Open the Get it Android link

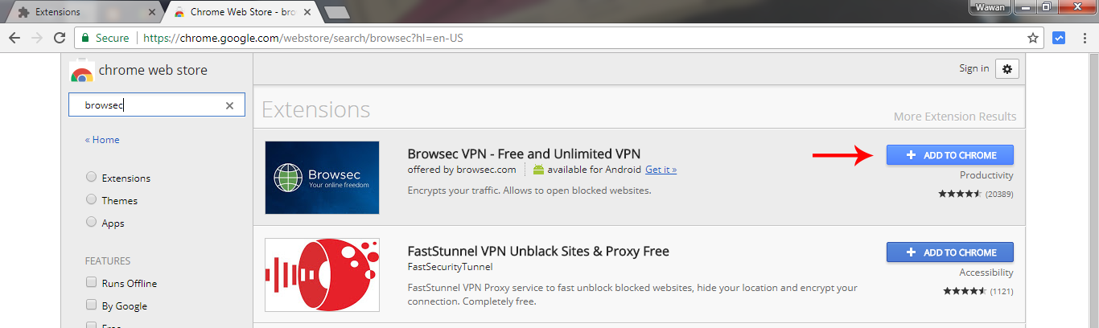pos(661,170)
